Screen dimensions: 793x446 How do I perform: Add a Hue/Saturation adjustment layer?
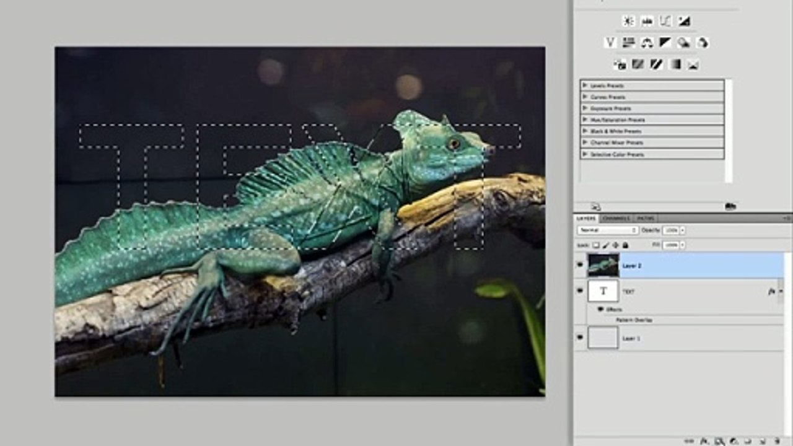pos(629,43)
